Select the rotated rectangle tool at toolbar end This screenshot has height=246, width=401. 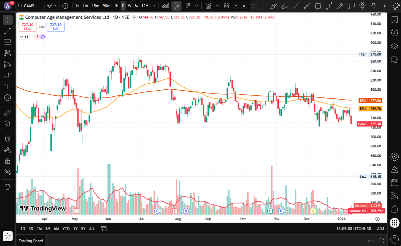[396, 6]
